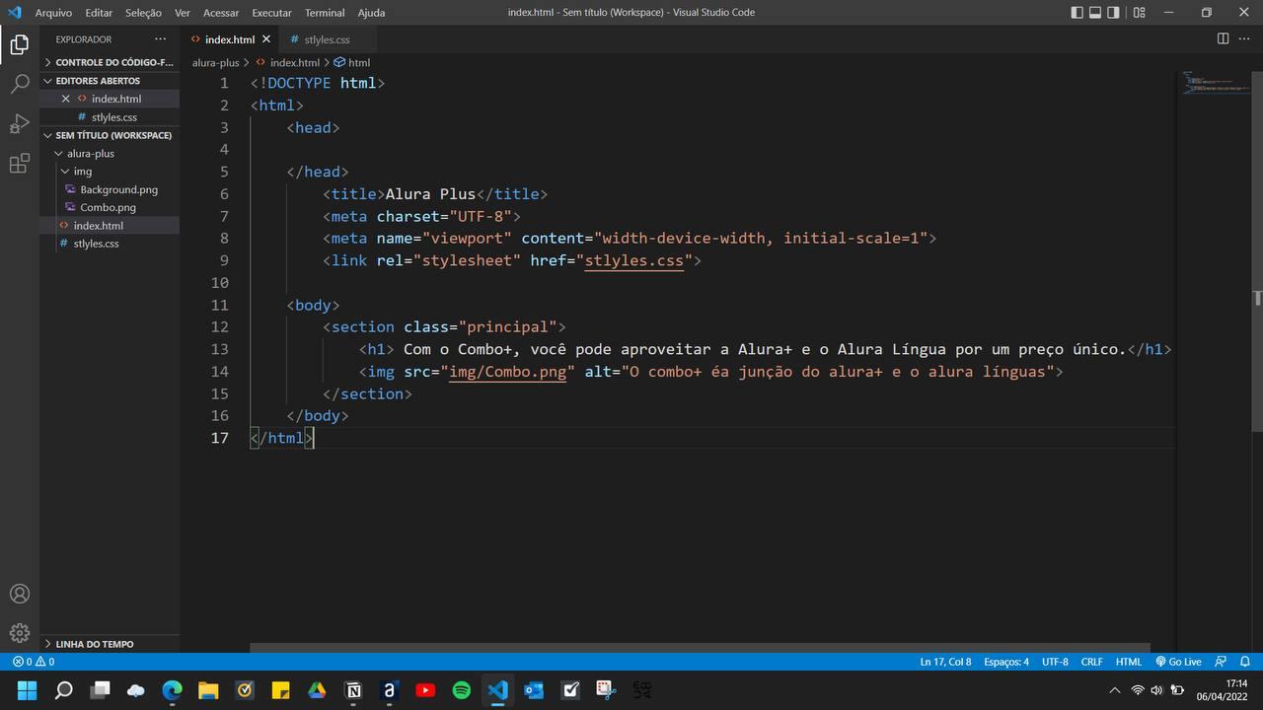Open the Editar menu
Screen dimensions: 1263x710
pos(99,13)
